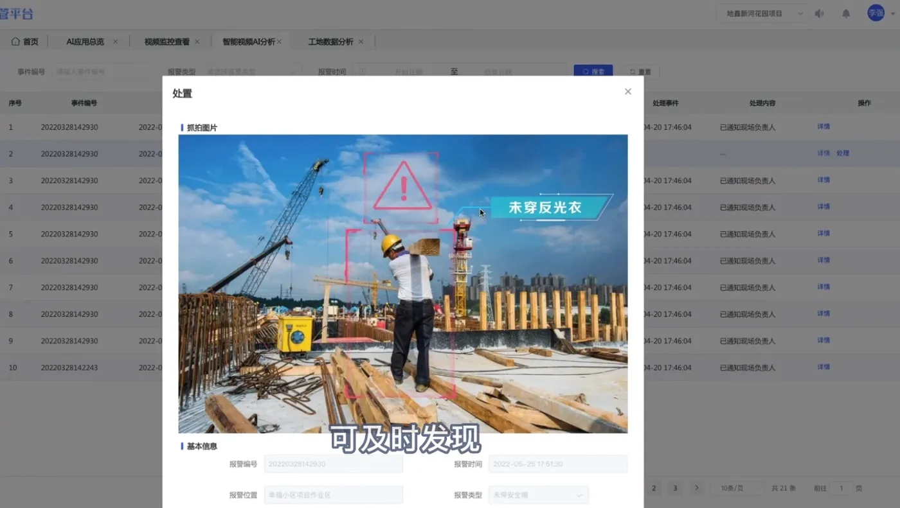This screenshot has width=900, height=508.
Task: Select row 3 event number 20220328142930
Action: pyautogui.click(x=69, y=180)
